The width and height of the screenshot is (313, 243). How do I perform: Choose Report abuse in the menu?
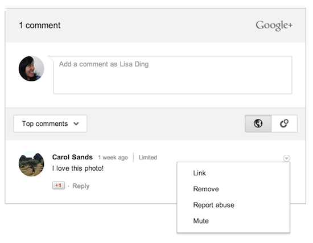tap(213, 205)
